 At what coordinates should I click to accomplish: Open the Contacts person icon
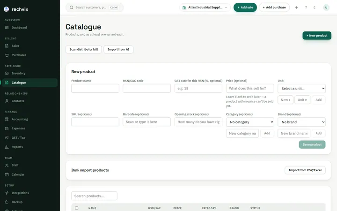[x=7, y=101]
